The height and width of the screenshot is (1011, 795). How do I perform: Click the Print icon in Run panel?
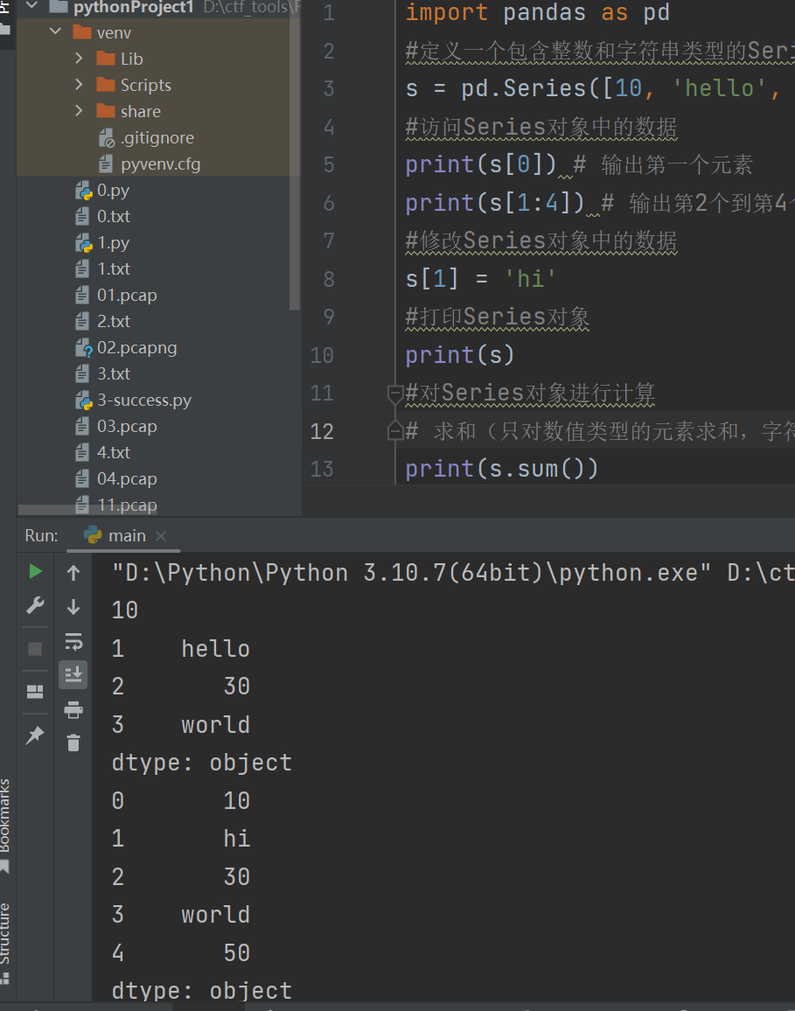click(73, 709)
